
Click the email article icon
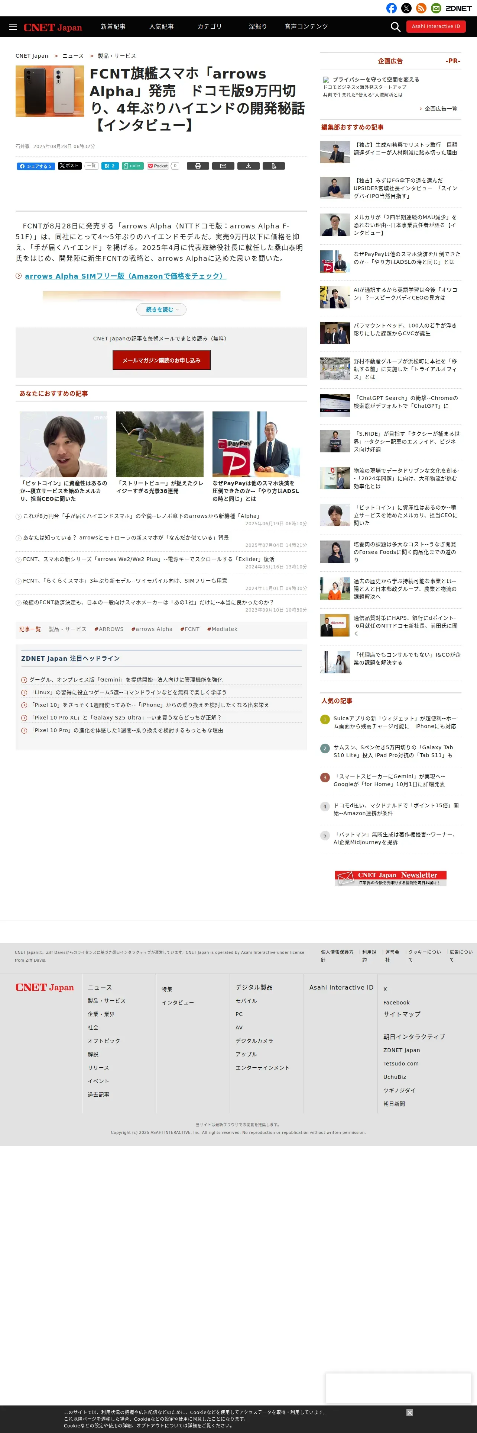coord(223,166)
